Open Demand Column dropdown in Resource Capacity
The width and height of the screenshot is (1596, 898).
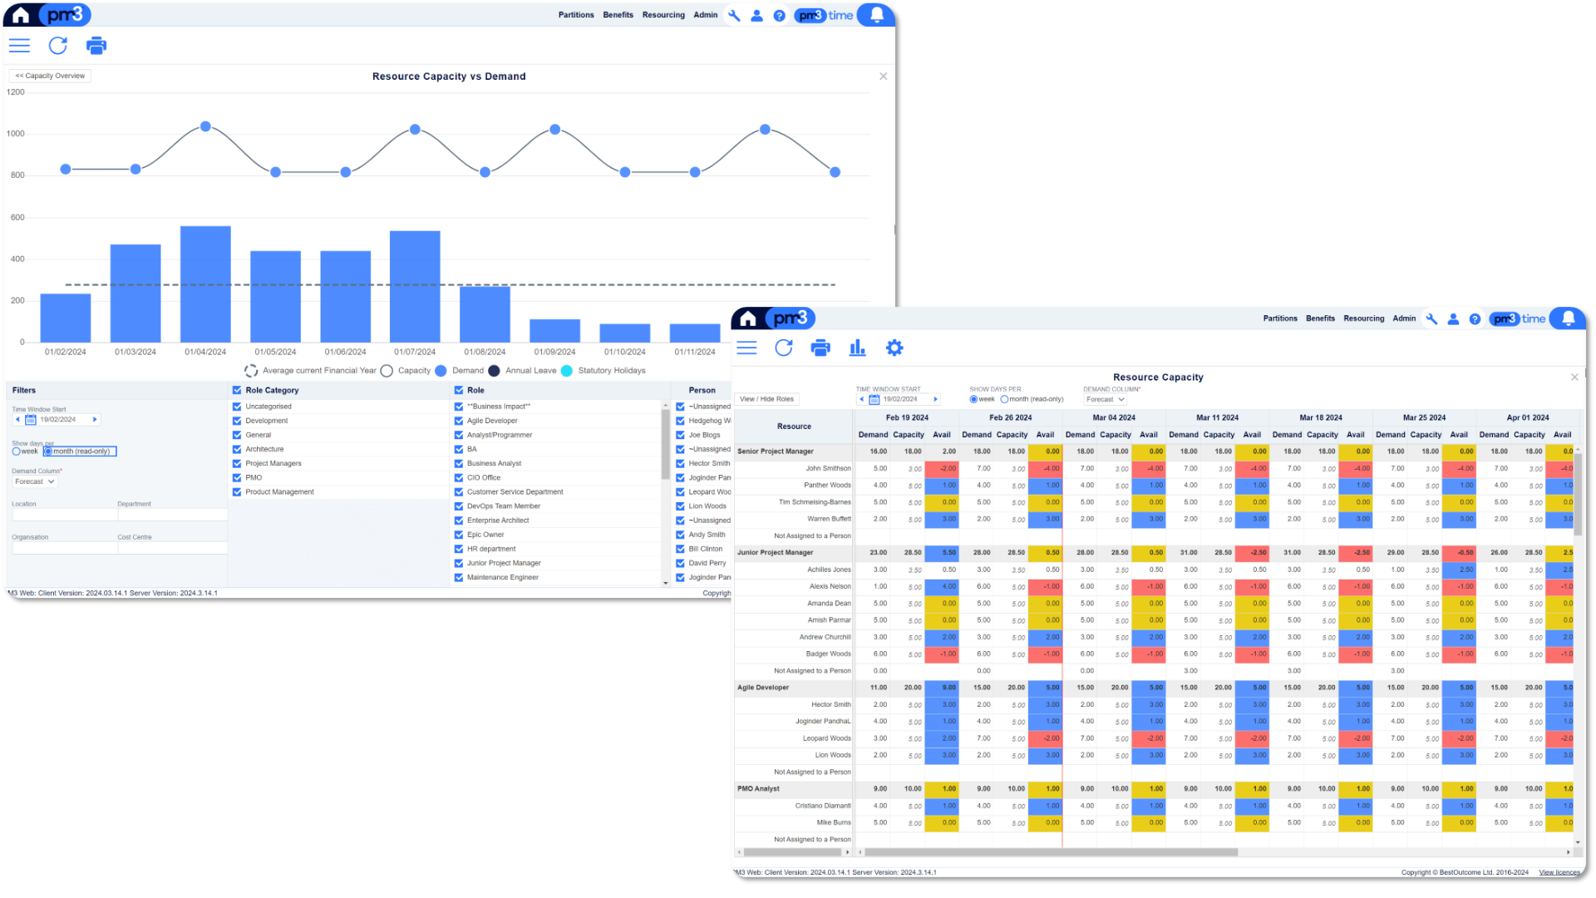[1105, 399]
